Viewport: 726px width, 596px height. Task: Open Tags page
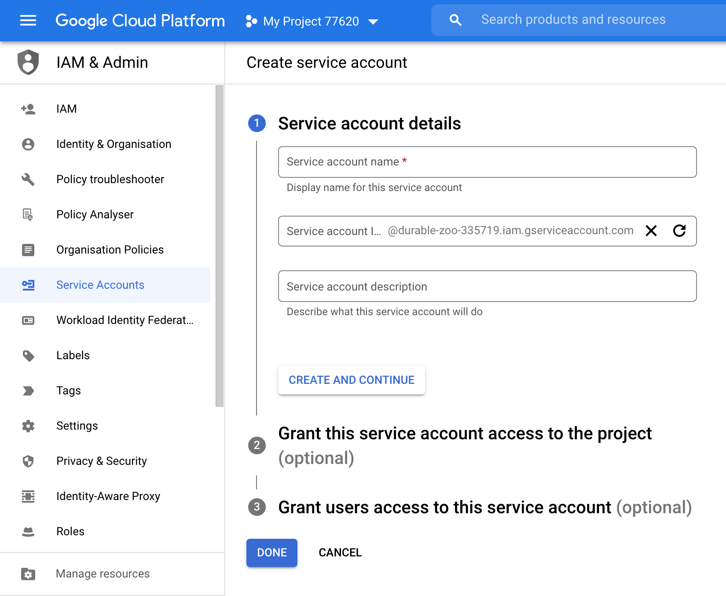[105, 390]
